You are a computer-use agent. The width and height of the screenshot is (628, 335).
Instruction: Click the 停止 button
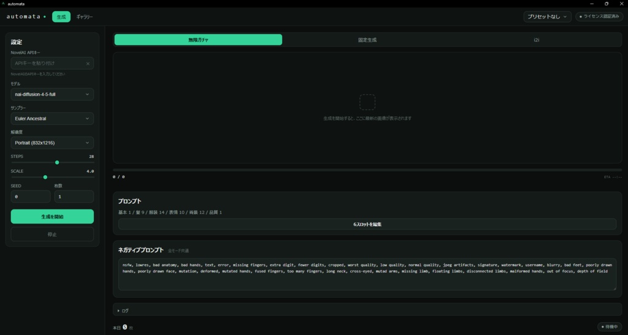click(x=52, y=235)
